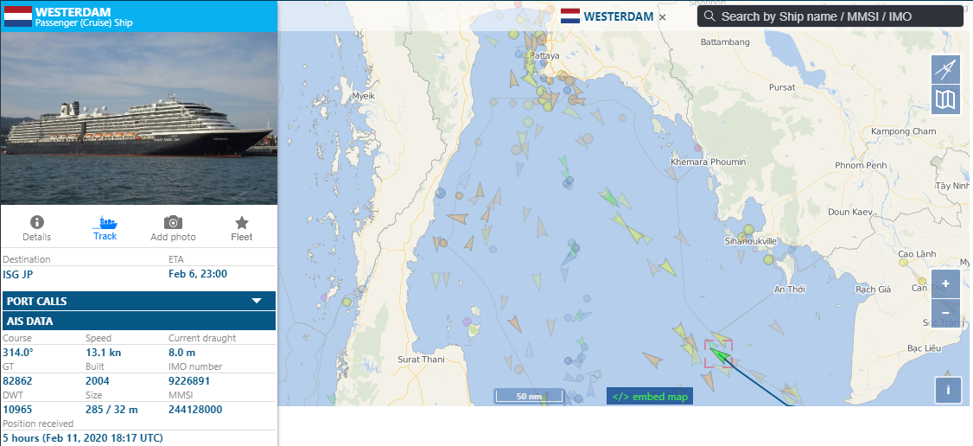
Task: Select the destination ISG JP value
Action: point(19,273)
